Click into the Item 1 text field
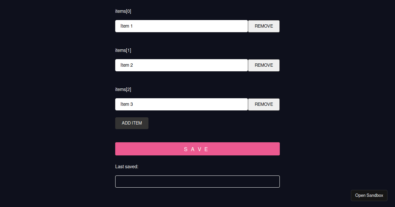This screenshot has width=395, height=207. tap(181, 26)
